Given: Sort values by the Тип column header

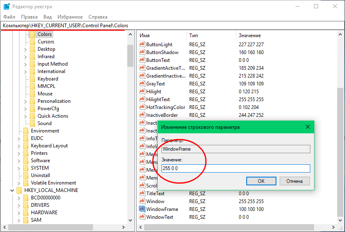Looking at the screenshot, I should pyautogui.click(x=212, y=36).
